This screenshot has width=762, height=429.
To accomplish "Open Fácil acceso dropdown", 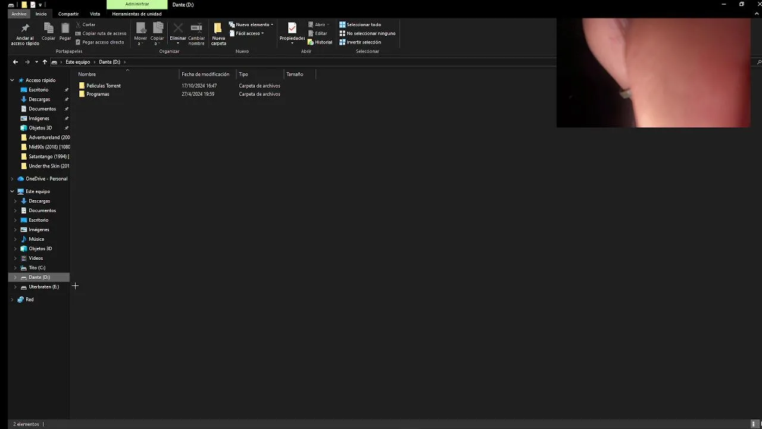I will point(247,33).
